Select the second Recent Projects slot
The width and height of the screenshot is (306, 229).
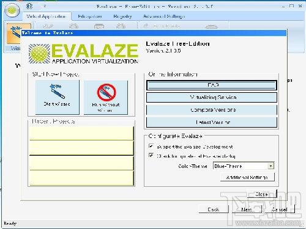tap(81, 148)
